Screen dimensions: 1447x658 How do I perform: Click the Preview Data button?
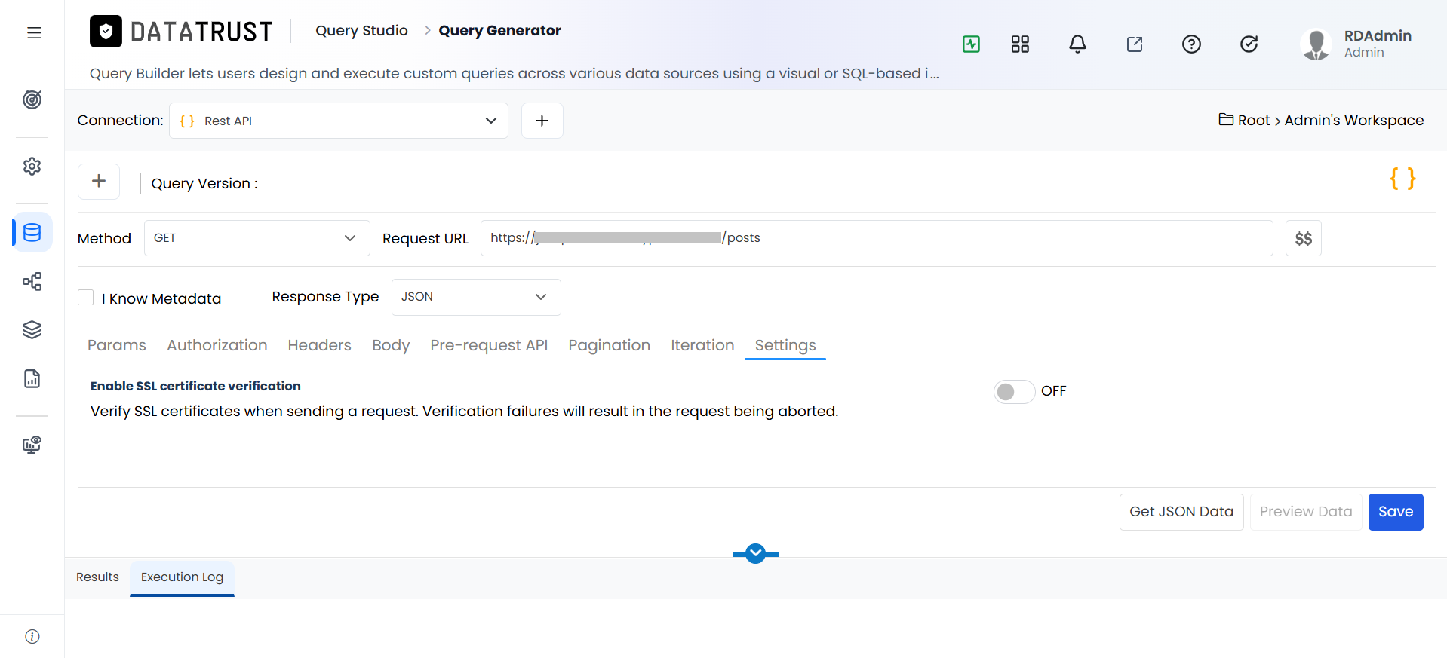tap(1306, 512)
